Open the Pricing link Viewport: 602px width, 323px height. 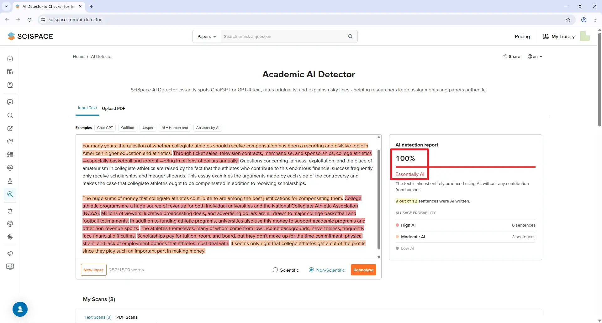522,36
